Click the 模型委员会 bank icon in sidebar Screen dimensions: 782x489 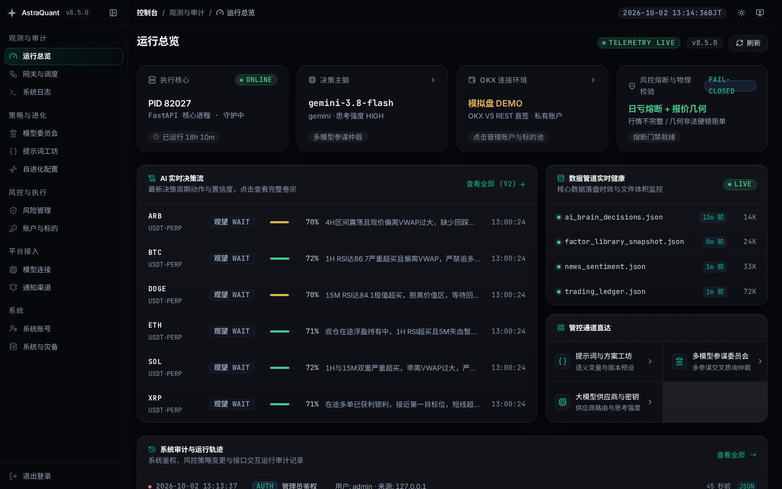14,133
